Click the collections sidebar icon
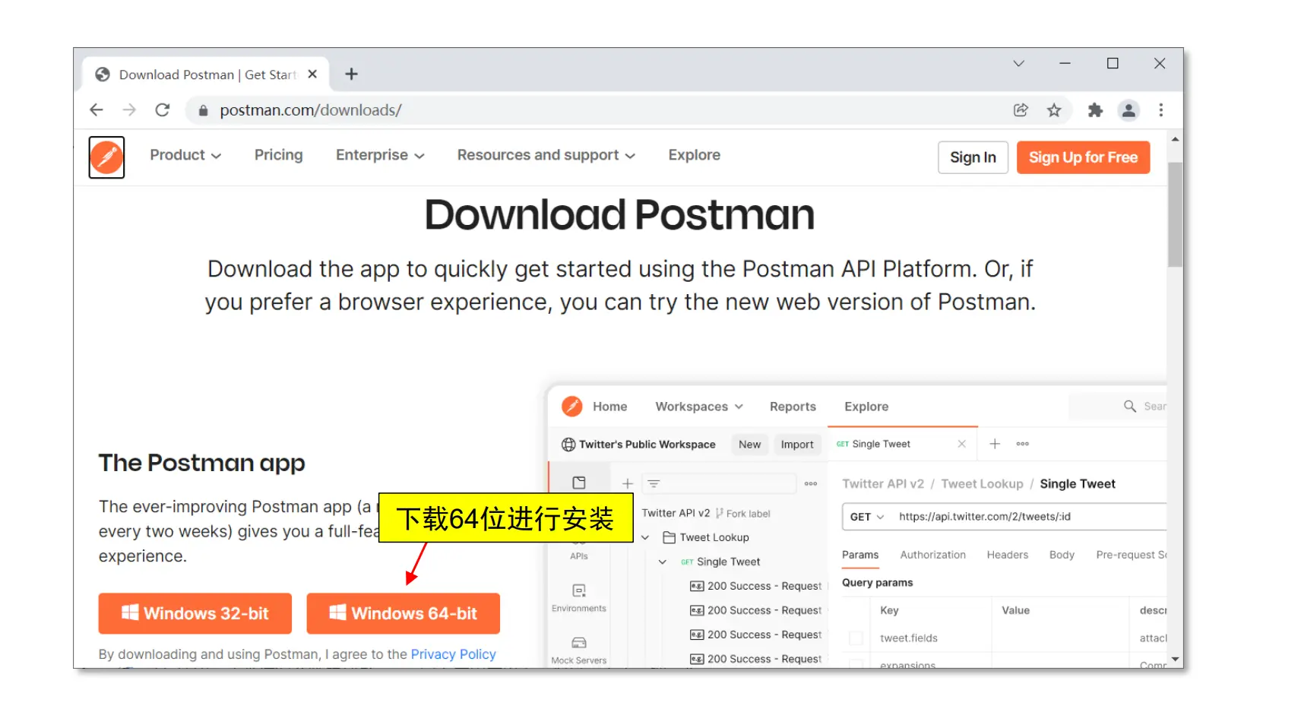 point(579,483)
